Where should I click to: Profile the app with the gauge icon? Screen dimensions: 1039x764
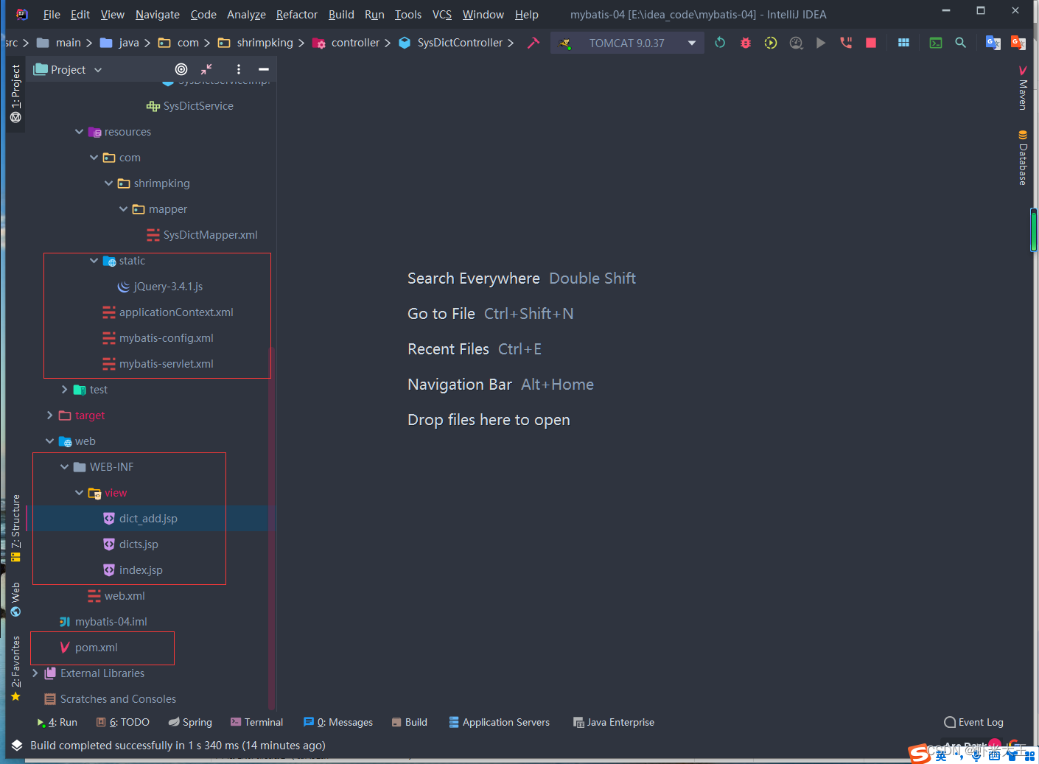coord(796,42)
